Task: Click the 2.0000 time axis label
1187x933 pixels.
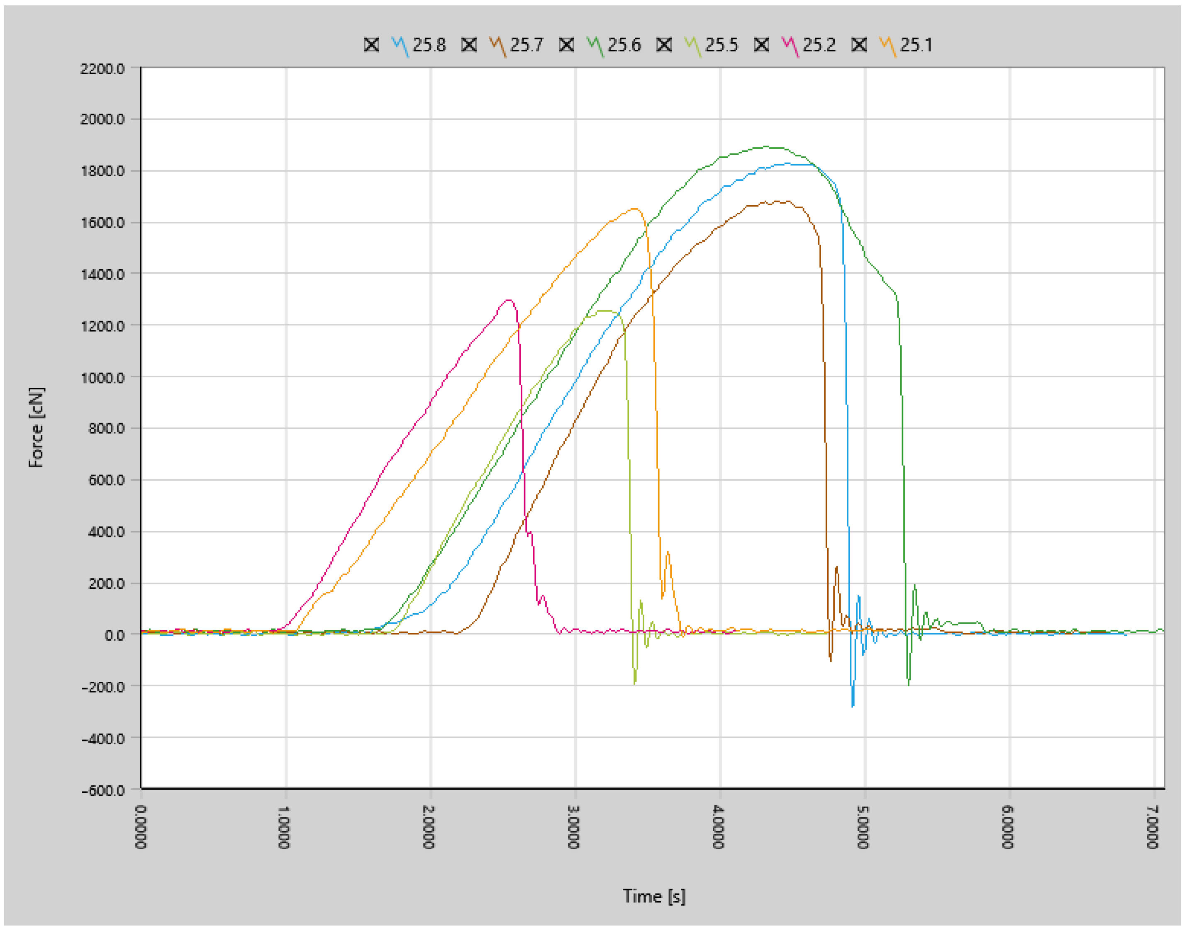Action: [x=429, y=828]
